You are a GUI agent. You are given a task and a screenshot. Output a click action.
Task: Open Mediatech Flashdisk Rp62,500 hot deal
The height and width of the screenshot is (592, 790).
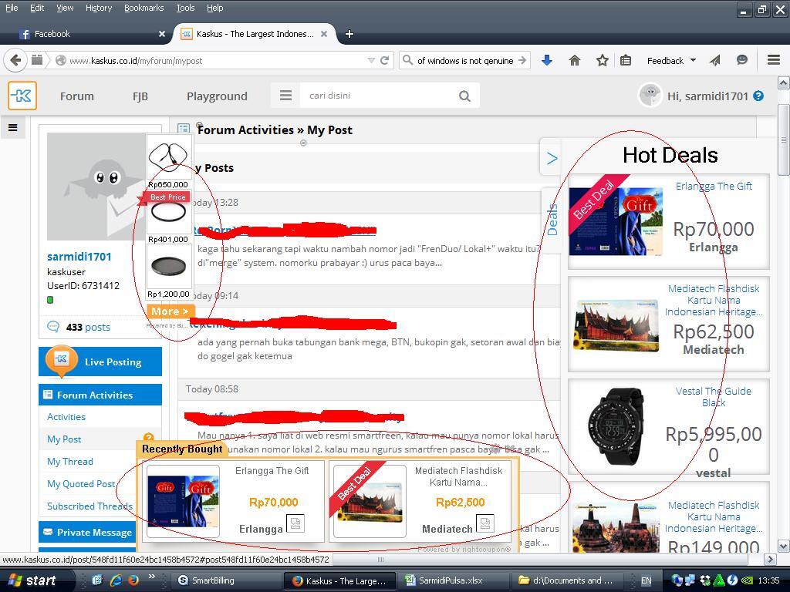click(669, 325)
